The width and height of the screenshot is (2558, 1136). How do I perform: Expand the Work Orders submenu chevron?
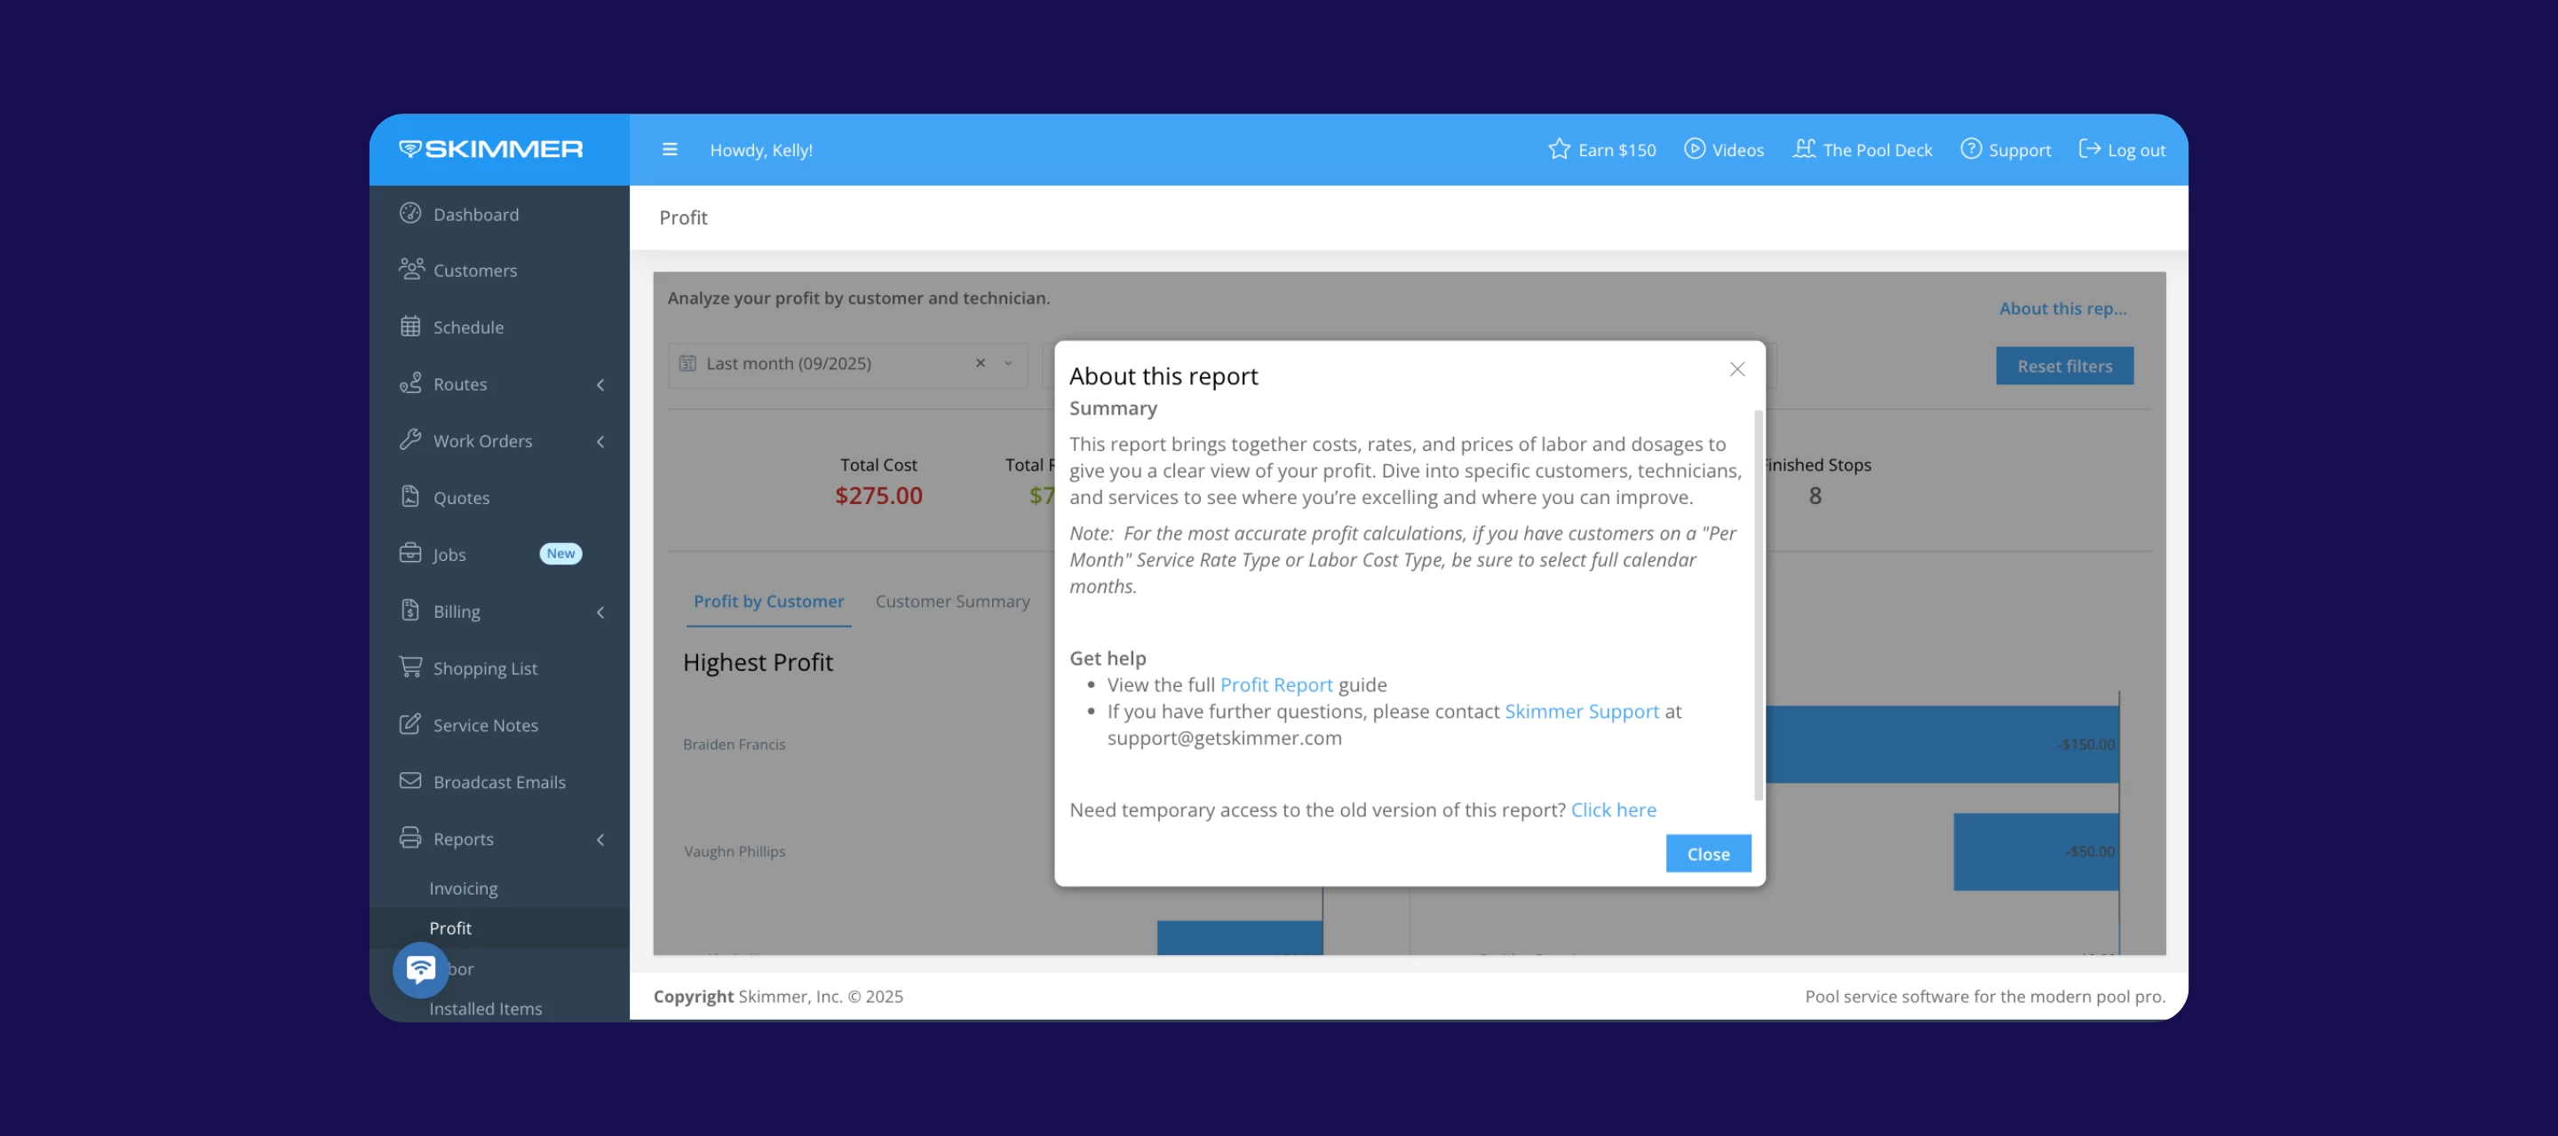(600, 441)
